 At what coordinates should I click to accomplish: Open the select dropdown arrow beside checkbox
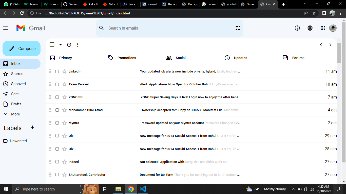point(60,45)
